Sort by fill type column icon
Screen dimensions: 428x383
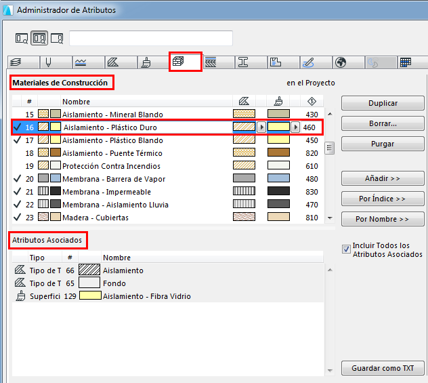point(244,102)
